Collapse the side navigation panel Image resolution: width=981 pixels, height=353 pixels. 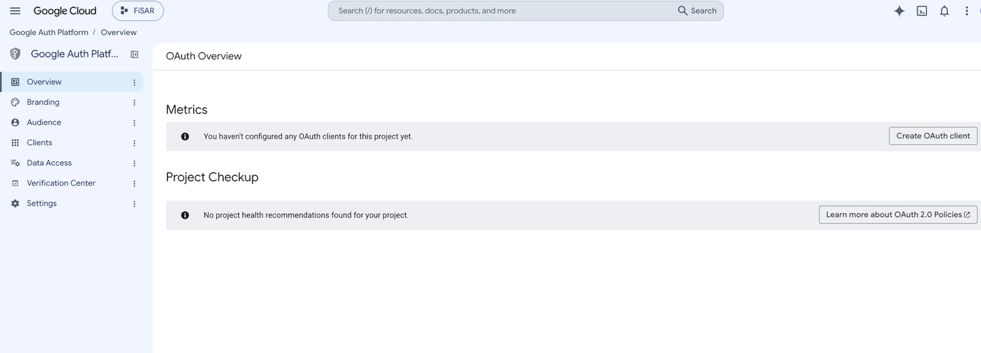point(134,54)
